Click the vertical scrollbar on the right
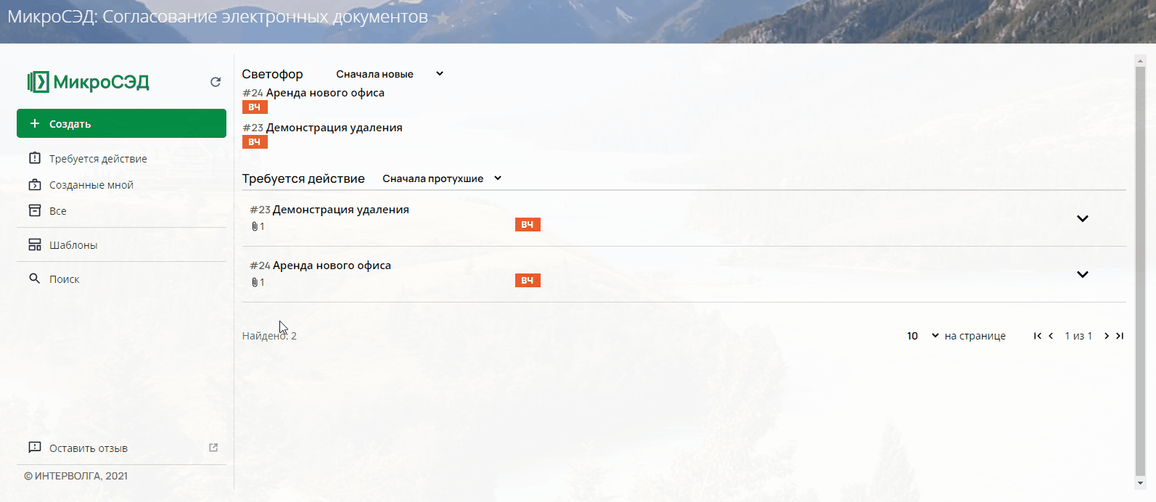This screenshot has height=502, width=1156. tap(1139, 268)
